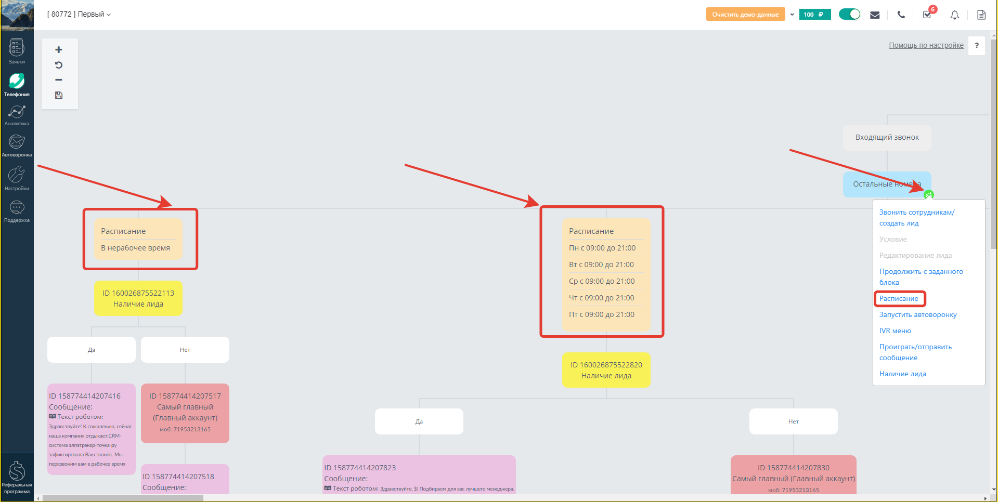Open notifications bell icon
Screen dimensions: 998x502
[x=955, y=15]
